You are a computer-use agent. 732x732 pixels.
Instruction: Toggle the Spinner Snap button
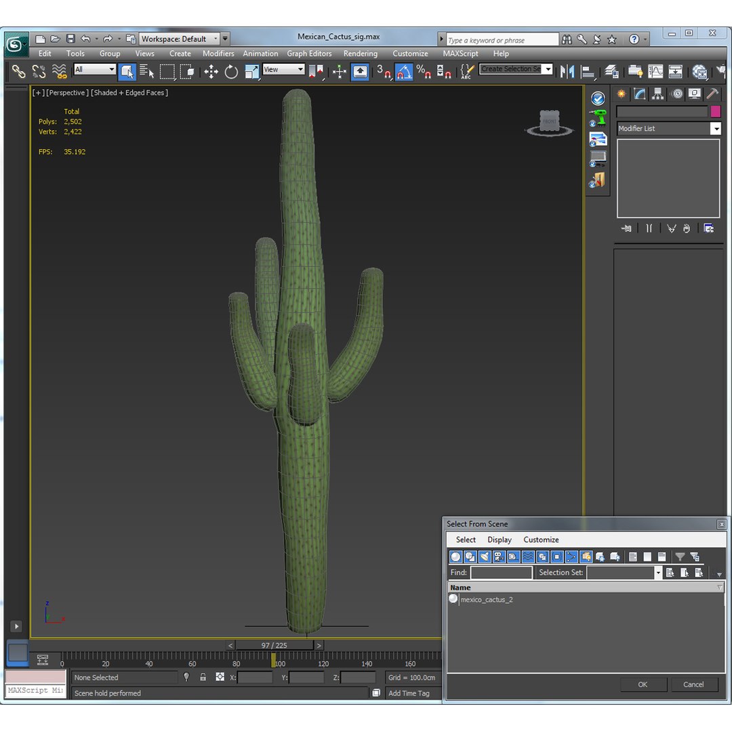pyautogui.click(x=443, y=71)
